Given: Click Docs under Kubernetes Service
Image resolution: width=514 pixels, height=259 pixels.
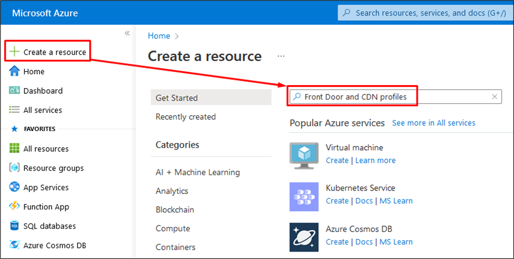Looking at the screenshot, I should click(364, 200).
